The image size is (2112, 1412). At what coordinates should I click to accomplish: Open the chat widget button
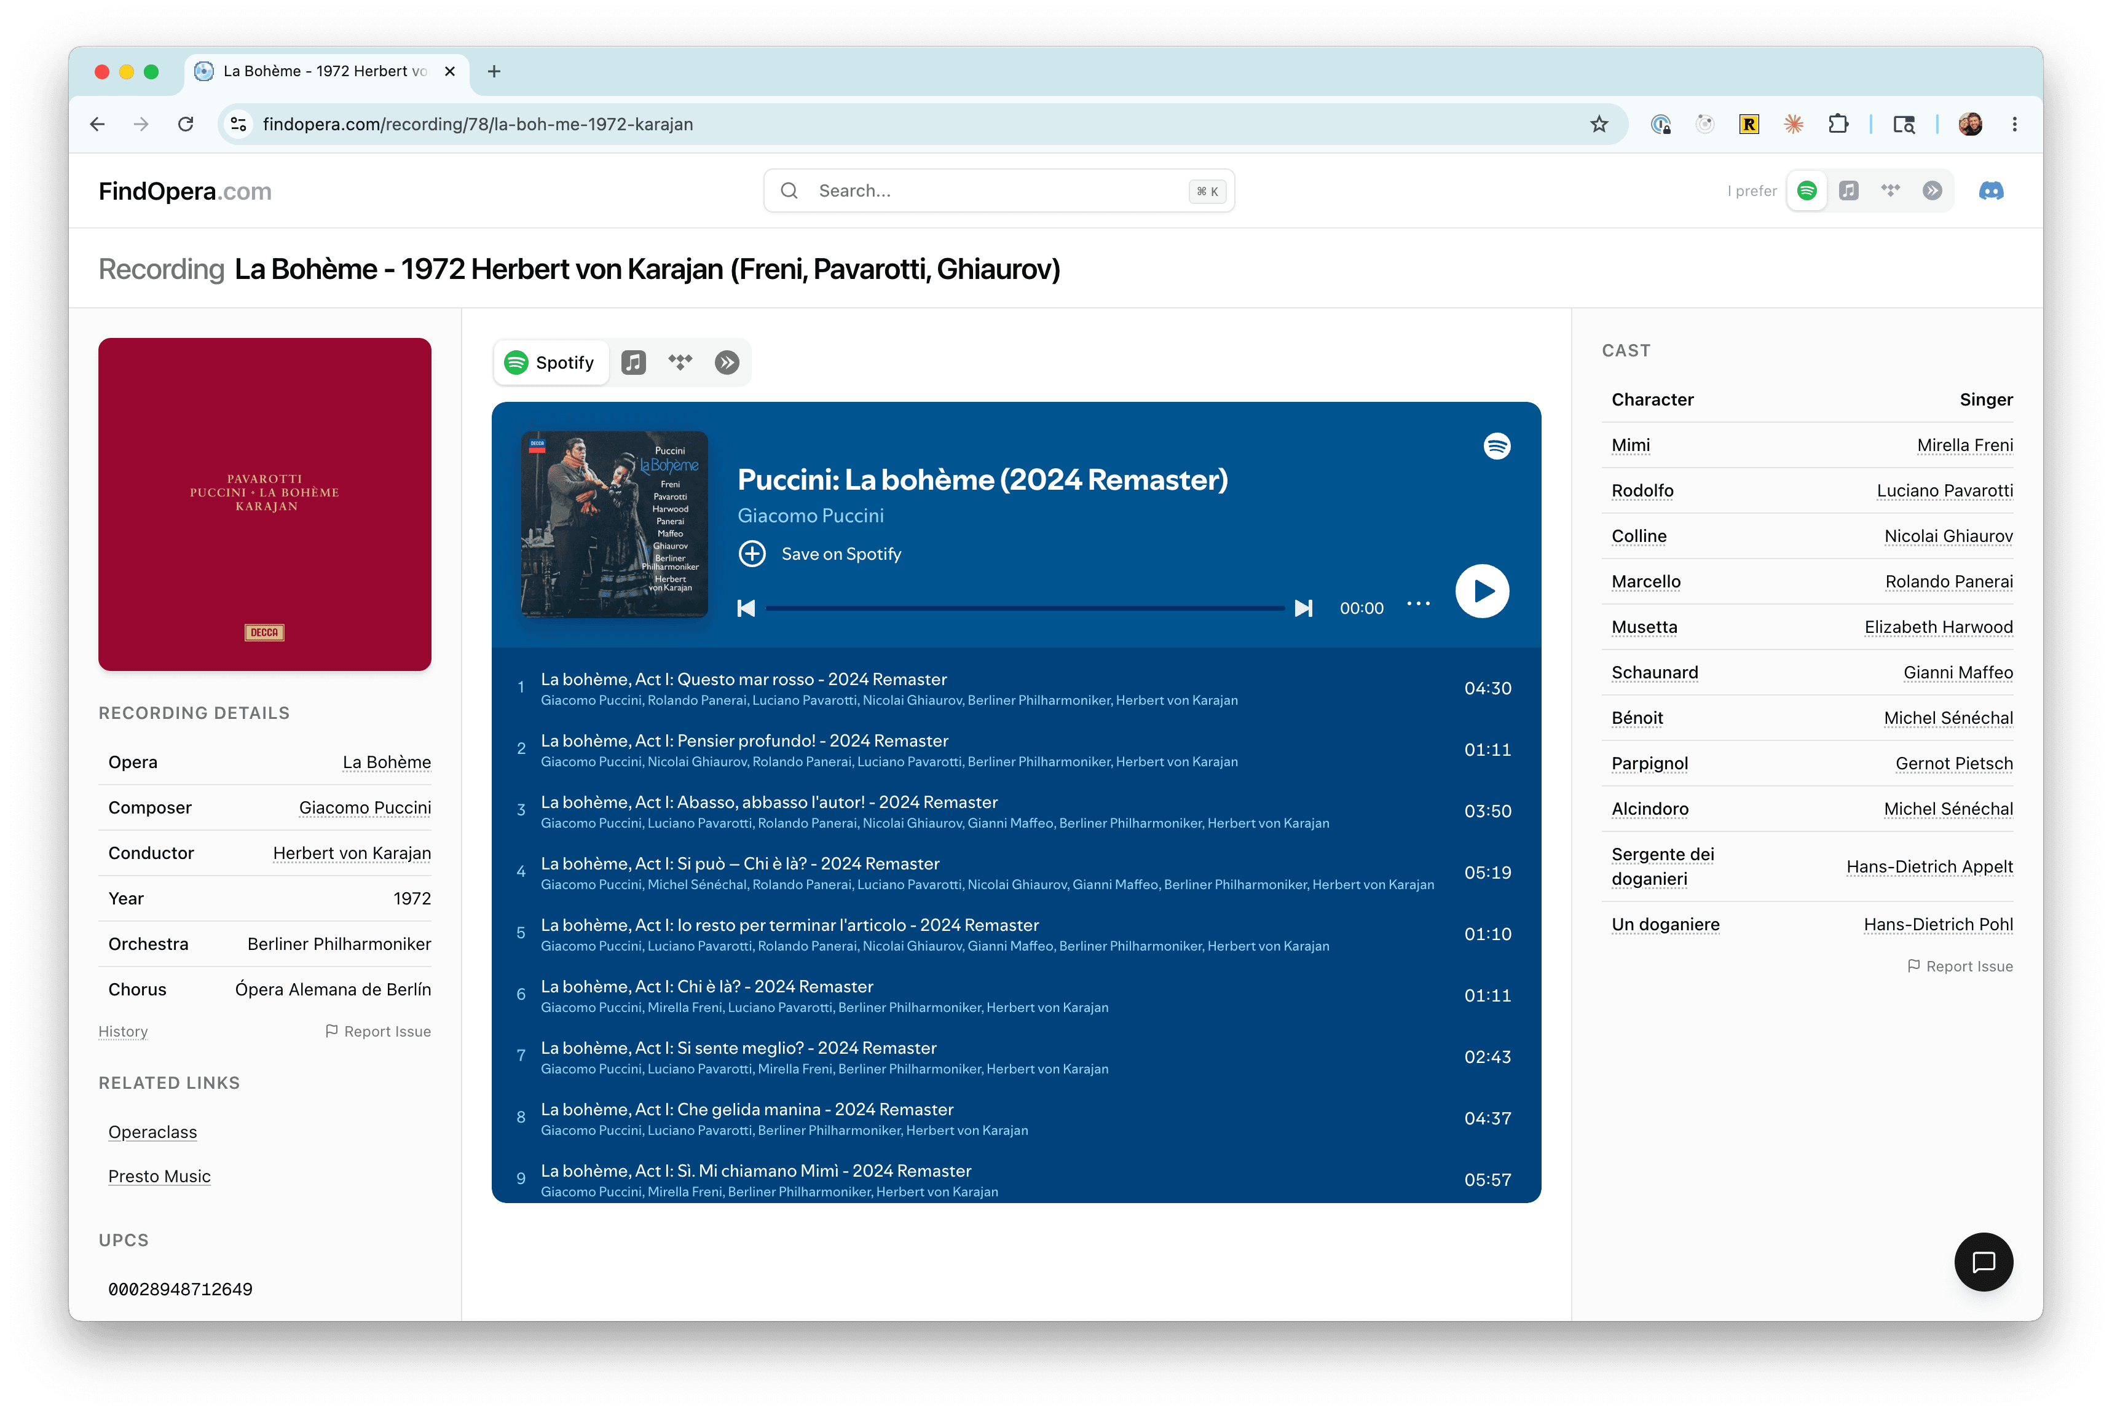tap(1983, 1263)
